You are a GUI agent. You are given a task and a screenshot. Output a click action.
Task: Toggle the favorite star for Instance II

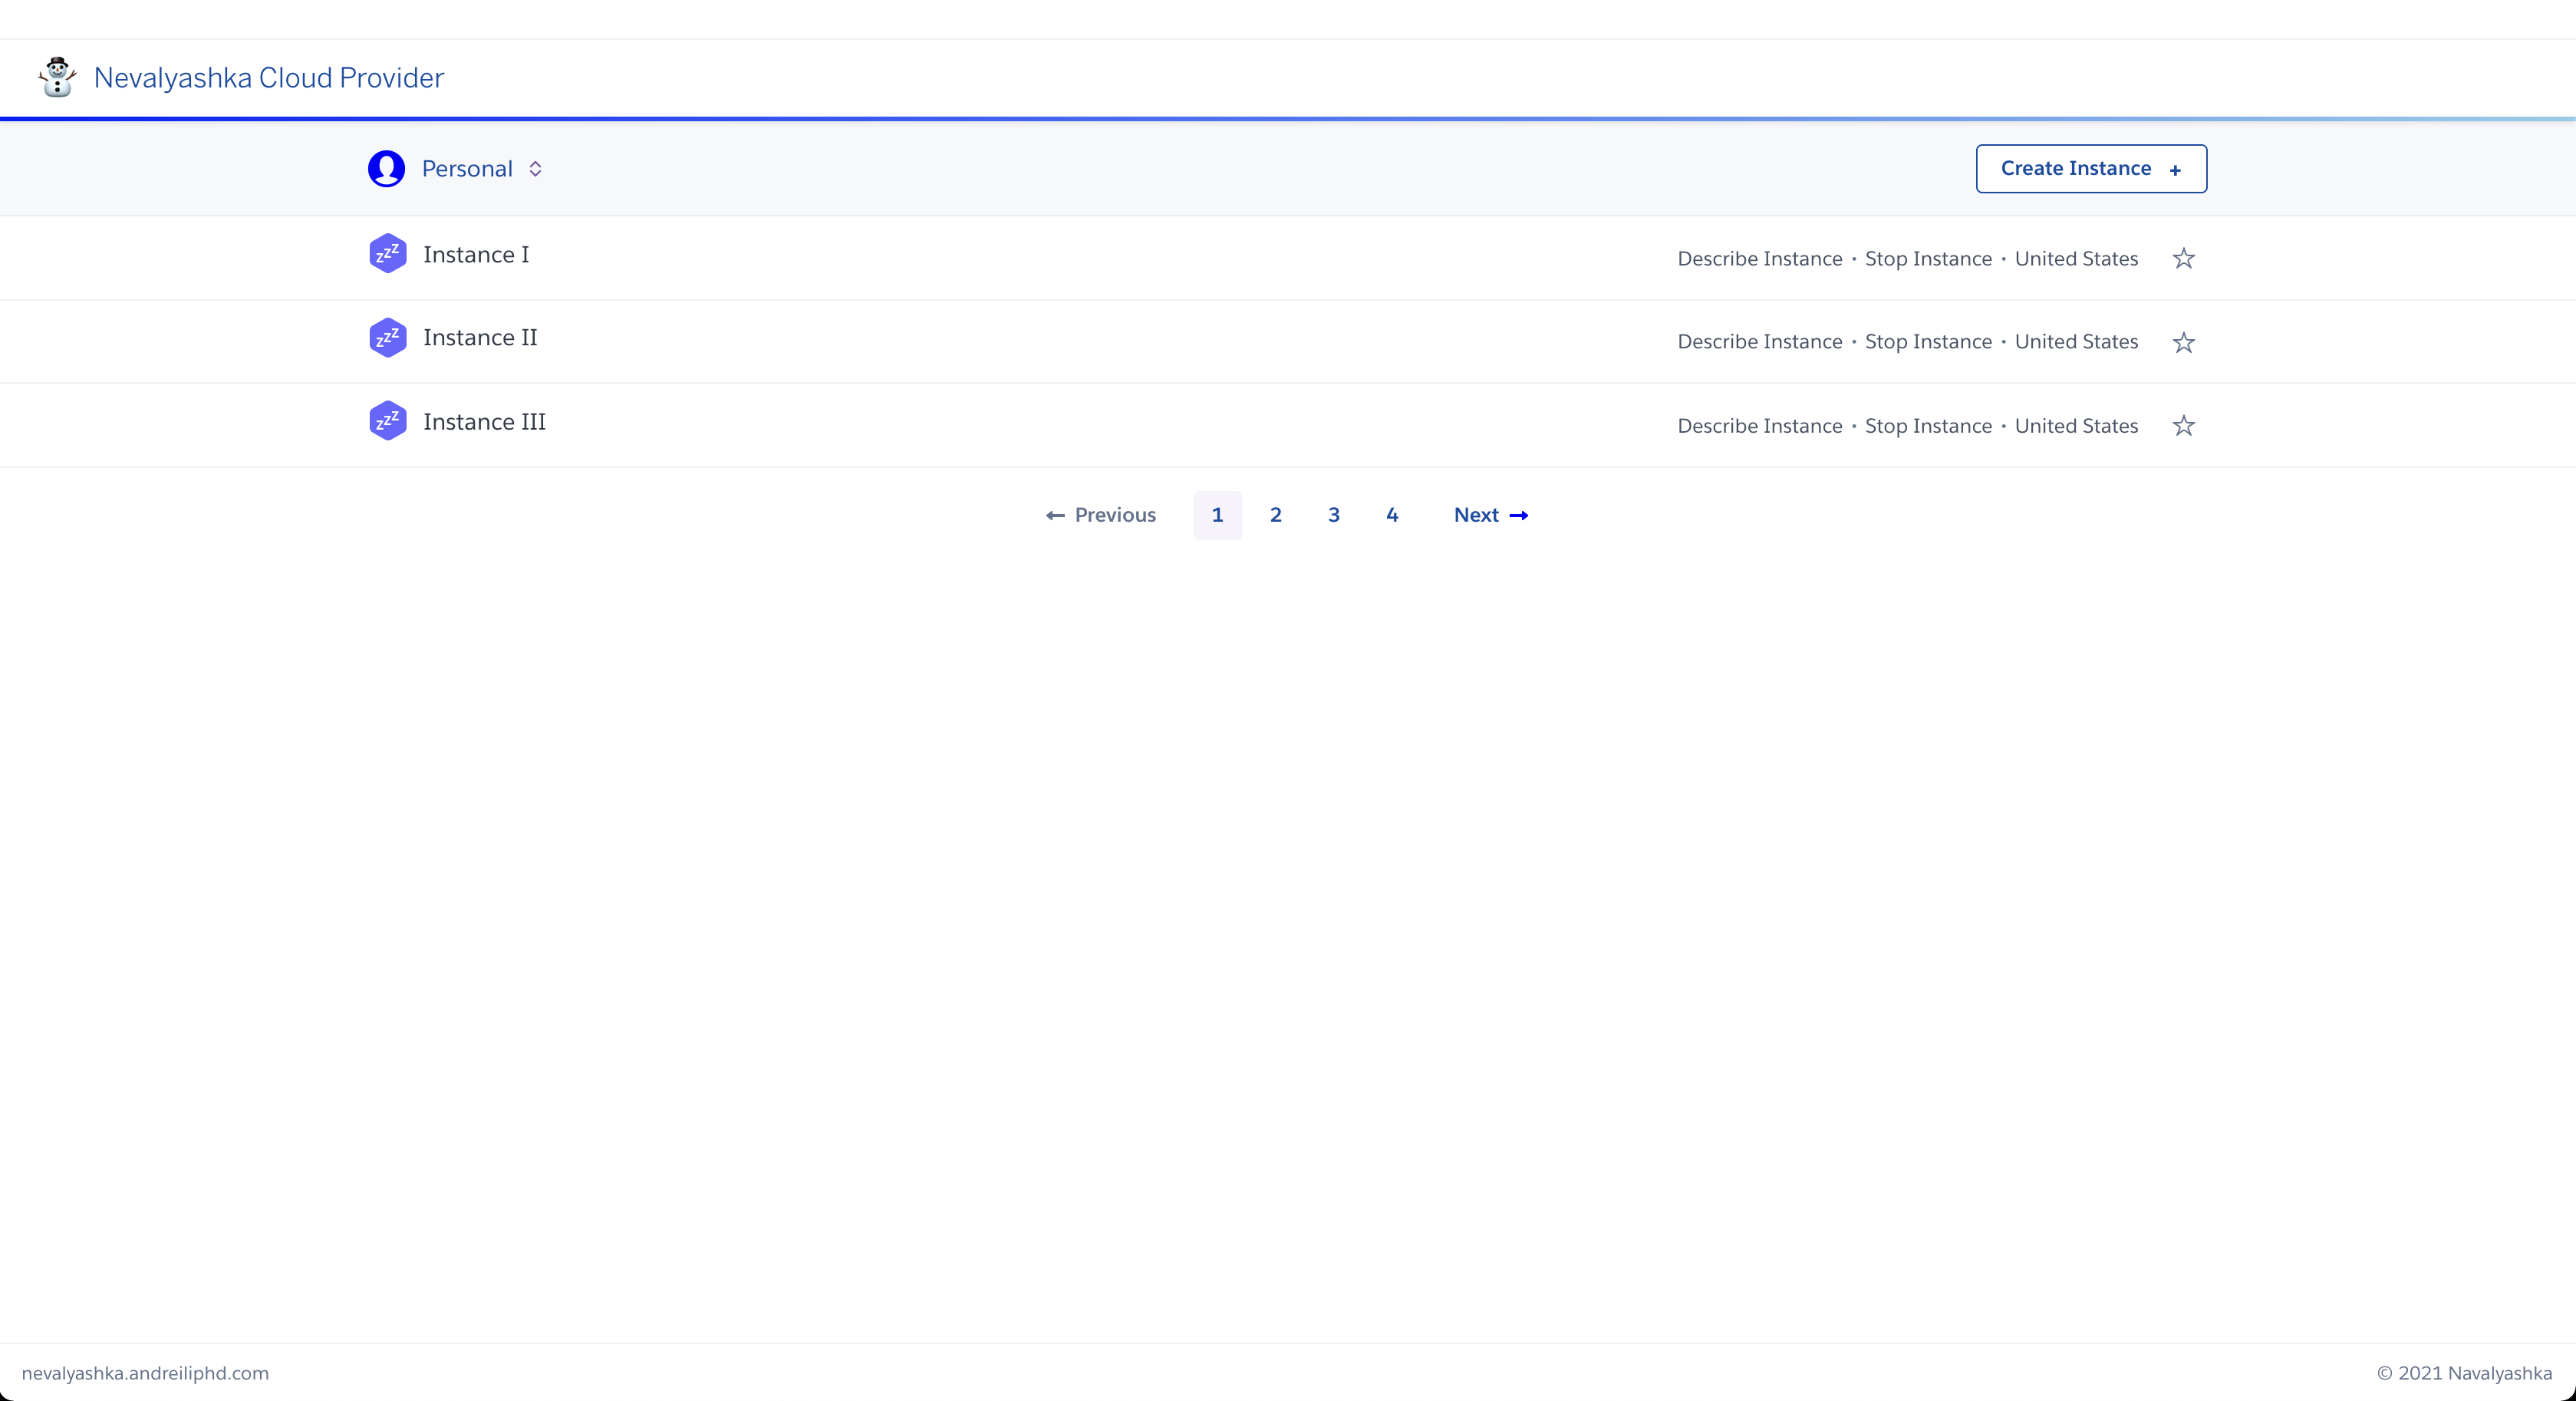click(x=2183, y=343)
